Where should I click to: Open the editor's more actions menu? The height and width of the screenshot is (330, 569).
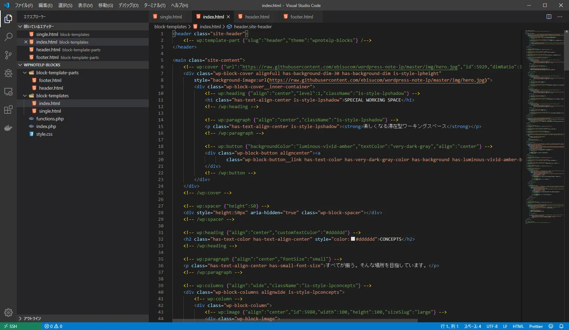560,17
